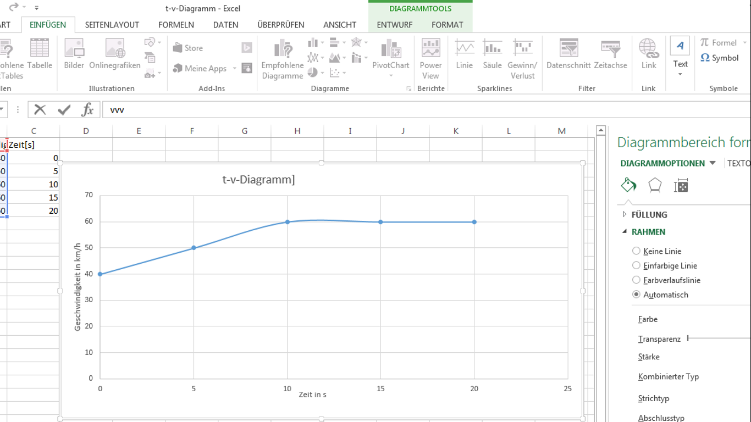This screenshot has height=422, width=751.
Task: Click the People Graph add-in icon
Action: [247, 68]
